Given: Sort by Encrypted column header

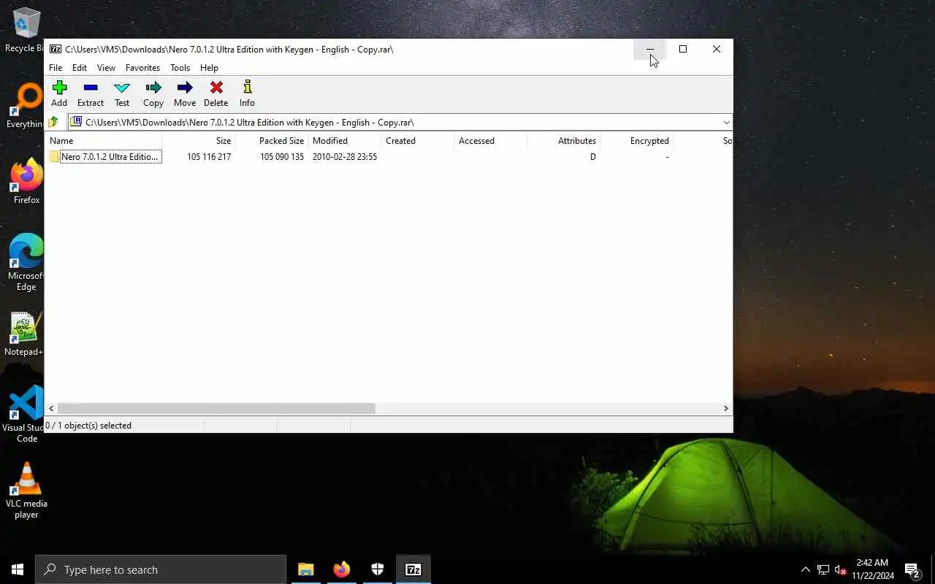Looking at the screenshot, I should [637, 141].
